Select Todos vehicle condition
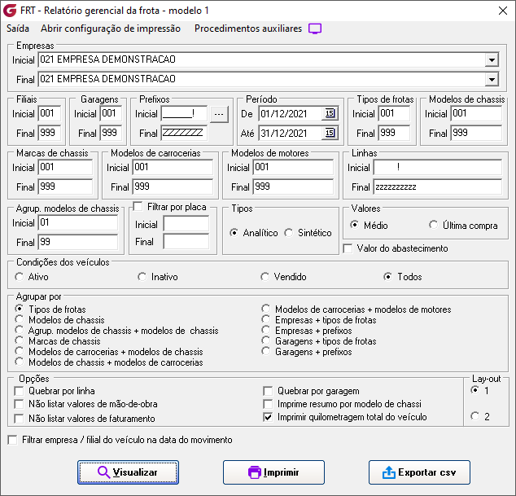 (387, 277)
